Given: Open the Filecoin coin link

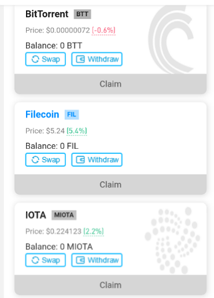Looking at the screenshot, I should click(42, 115).
